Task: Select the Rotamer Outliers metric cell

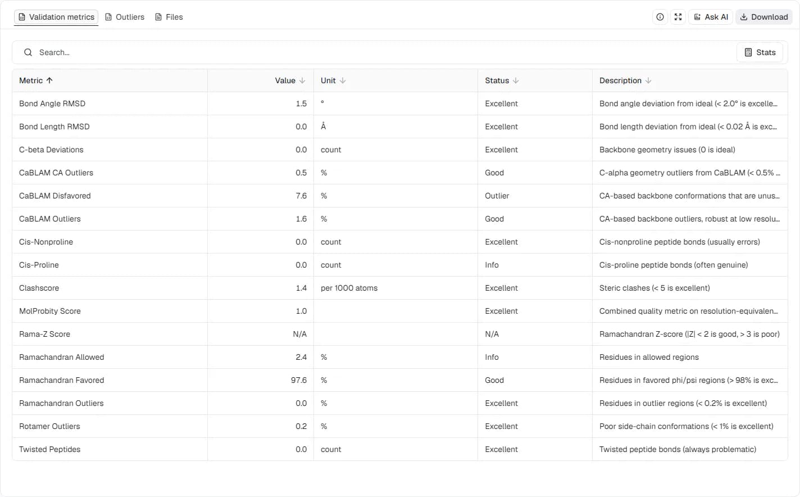Action: coord(110,426)
